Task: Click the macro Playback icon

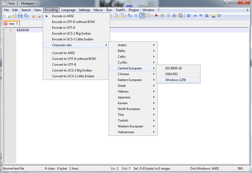Action: pos(169,16)
